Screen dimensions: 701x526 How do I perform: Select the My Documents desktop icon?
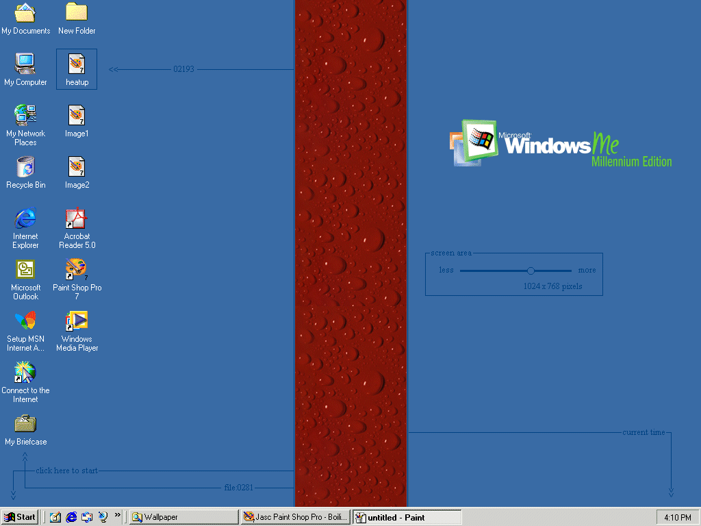(x=25, y=18)
